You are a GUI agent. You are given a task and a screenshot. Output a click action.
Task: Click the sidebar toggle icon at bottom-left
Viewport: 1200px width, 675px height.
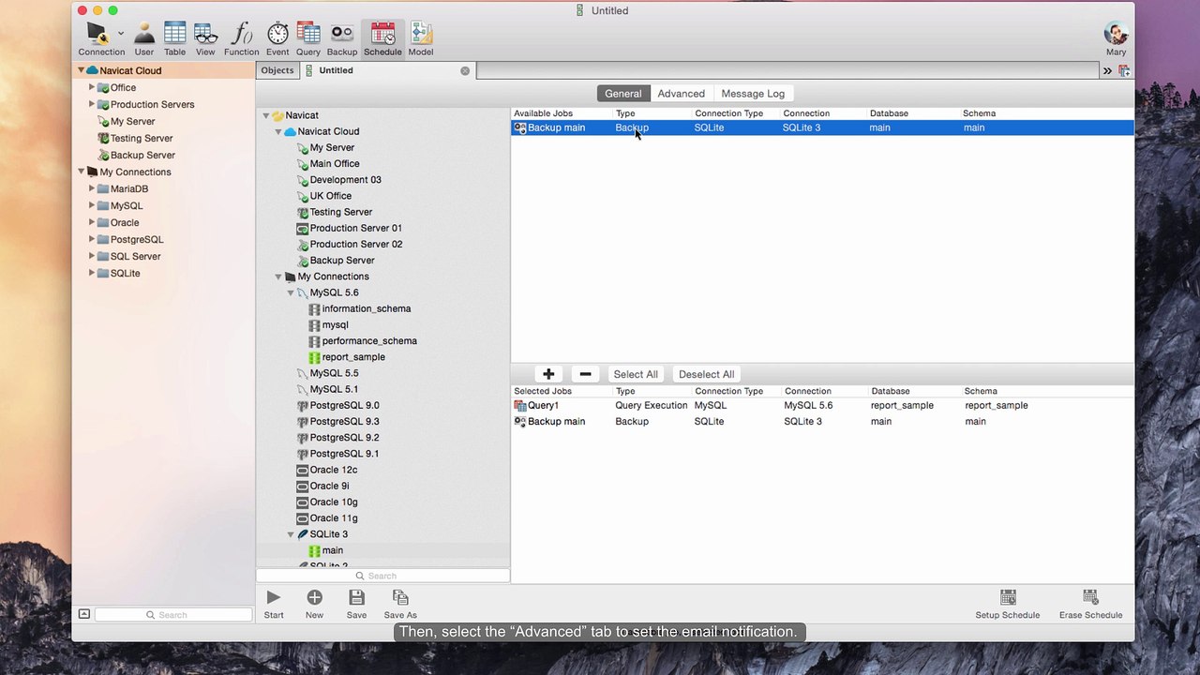[x=83, y=614]
